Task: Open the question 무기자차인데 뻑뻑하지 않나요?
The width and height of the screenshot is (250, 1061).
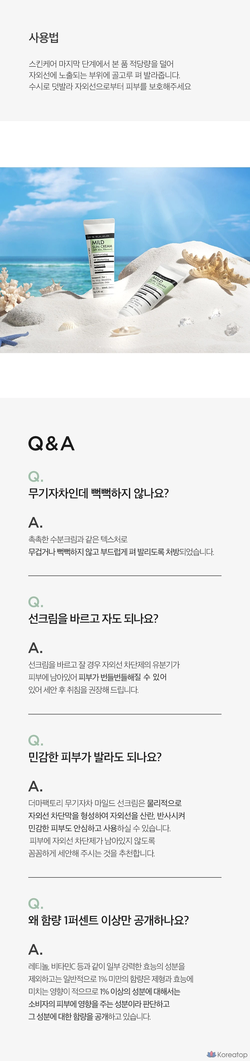Action: [x=98, y=493]
